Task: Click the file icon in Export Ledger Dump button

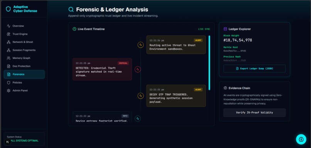Action: pos(237,68)
